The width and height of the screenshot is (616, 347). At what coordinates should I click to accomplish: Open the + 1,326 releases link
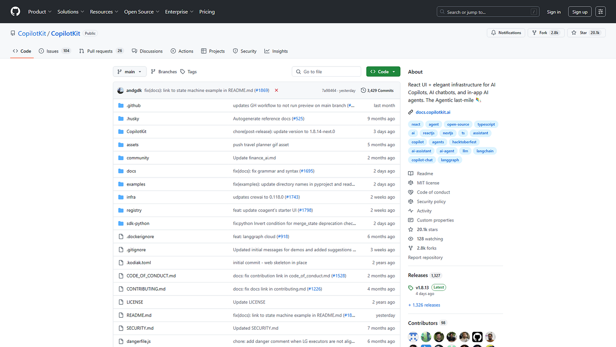(x=424, y=305)
